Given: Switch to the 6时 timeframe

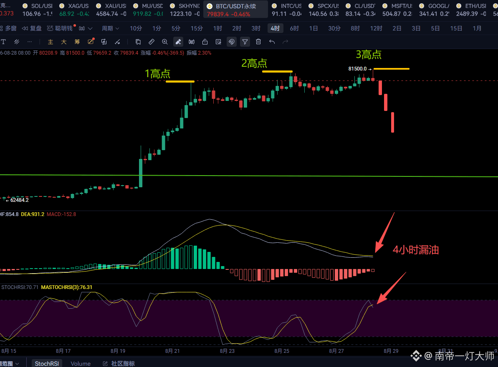Looking at the screenshot, I should click(294, 28).
